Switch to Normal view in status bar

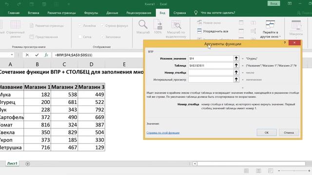[x=246, y=171]
